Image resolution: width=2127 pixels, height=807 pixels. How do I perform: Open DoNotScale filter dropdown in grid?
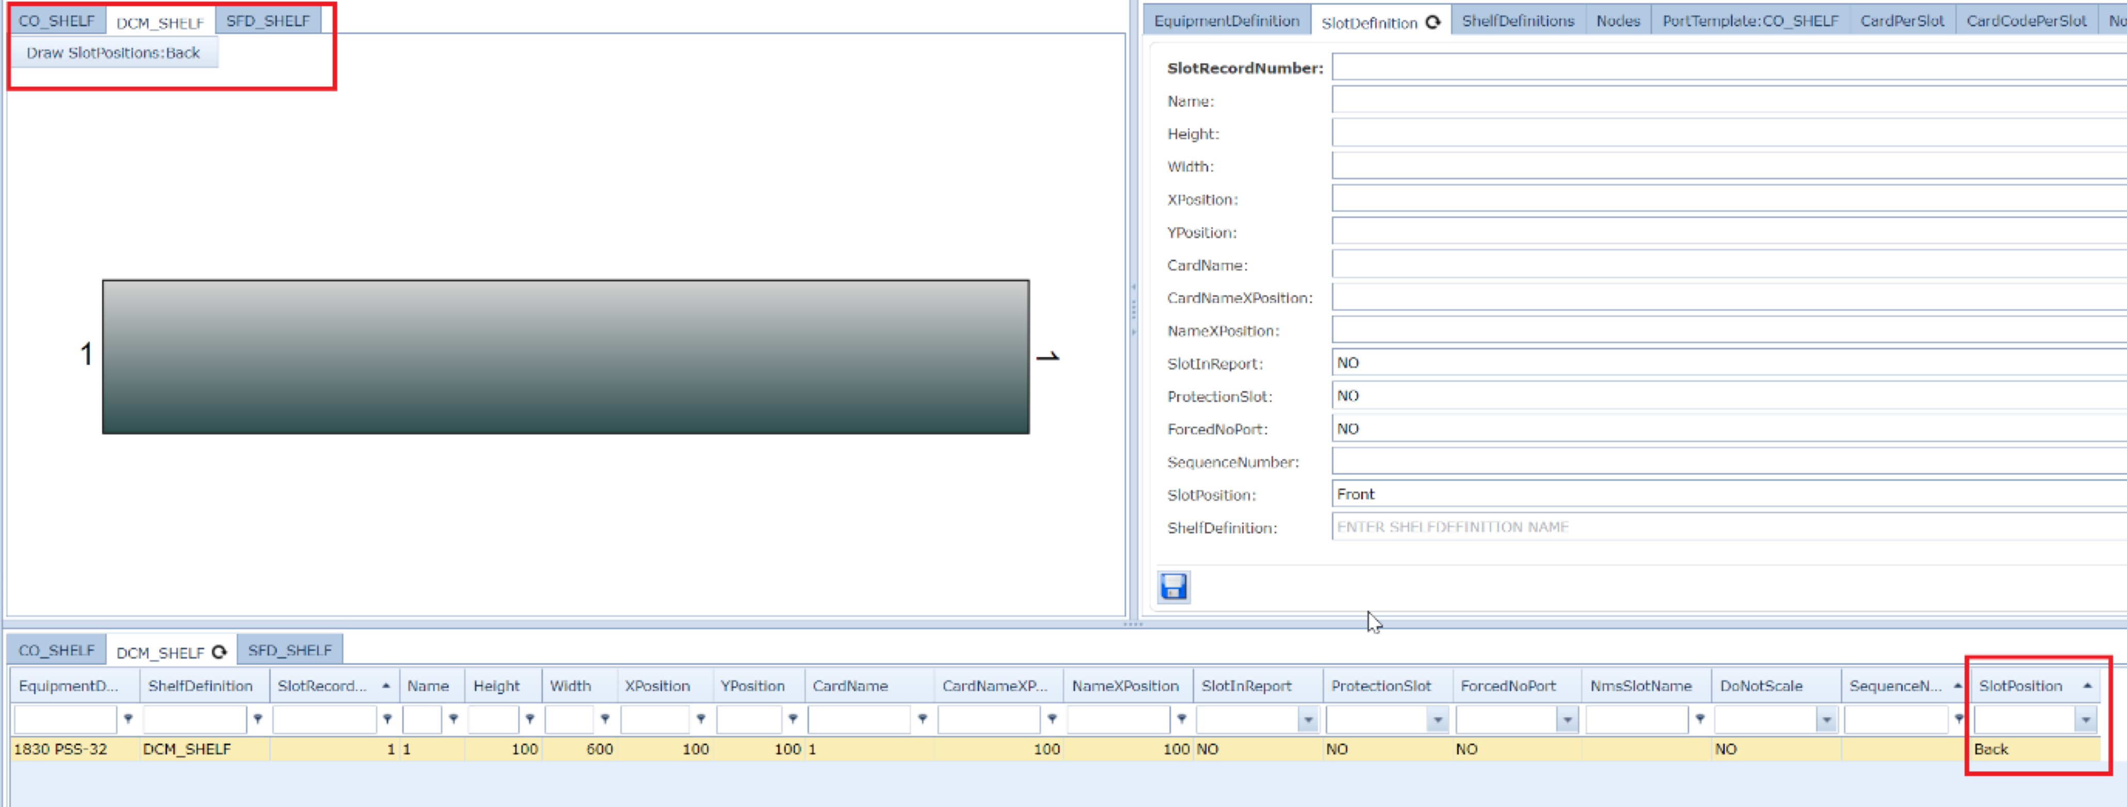click(x=1826, y=719)
